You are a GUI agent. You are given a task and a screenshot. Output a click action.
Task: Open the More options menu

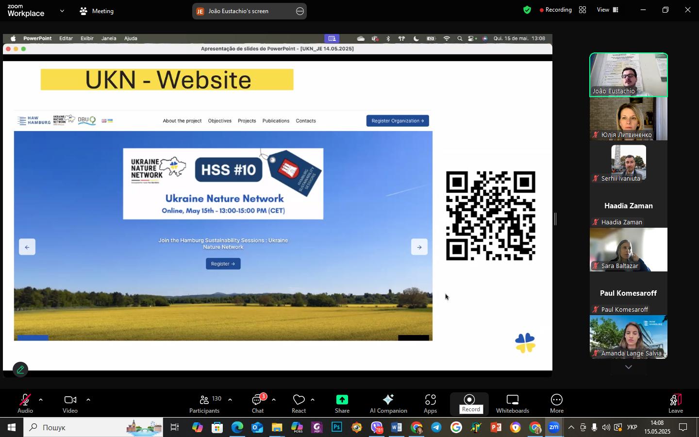coord(557,403)
